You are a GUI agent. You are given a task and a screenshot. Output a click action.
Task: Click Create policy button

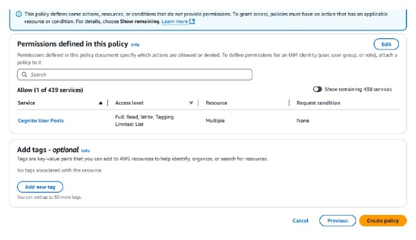383,221
